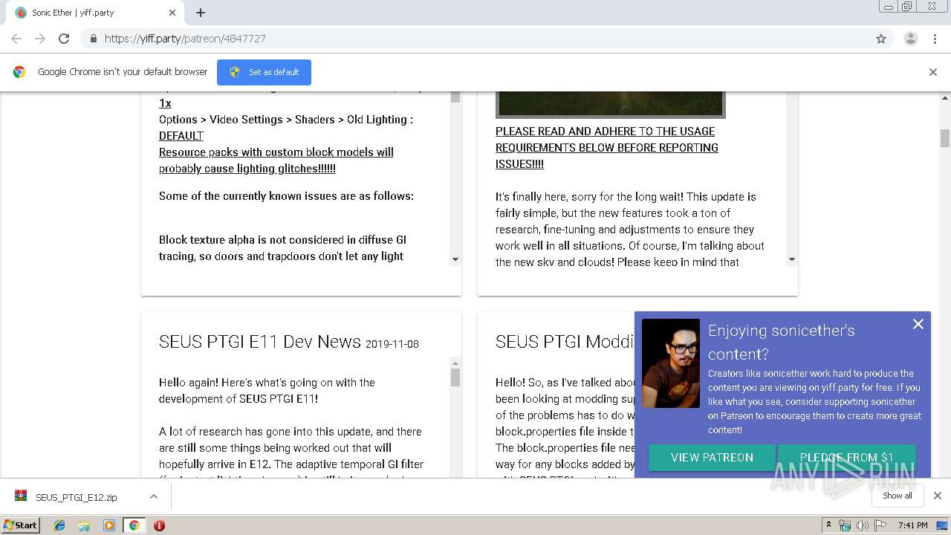Expand the SEUS_PTGI_E12.zip download options arrow
Viewport: 951px width, 535px height.
[154, 496]
